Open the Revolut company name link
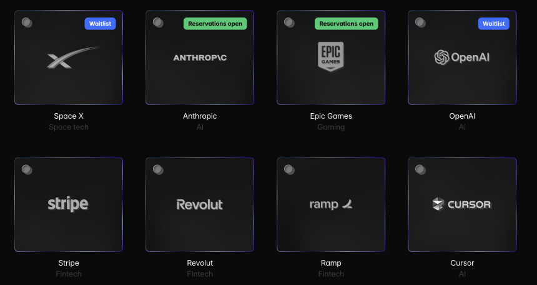The width and height of the screenshot is (537, 285). (x=200, y=263)
